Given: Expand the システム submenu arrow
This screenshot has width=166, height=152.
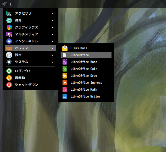Looking at the screenshot, I should pos(52,62).
